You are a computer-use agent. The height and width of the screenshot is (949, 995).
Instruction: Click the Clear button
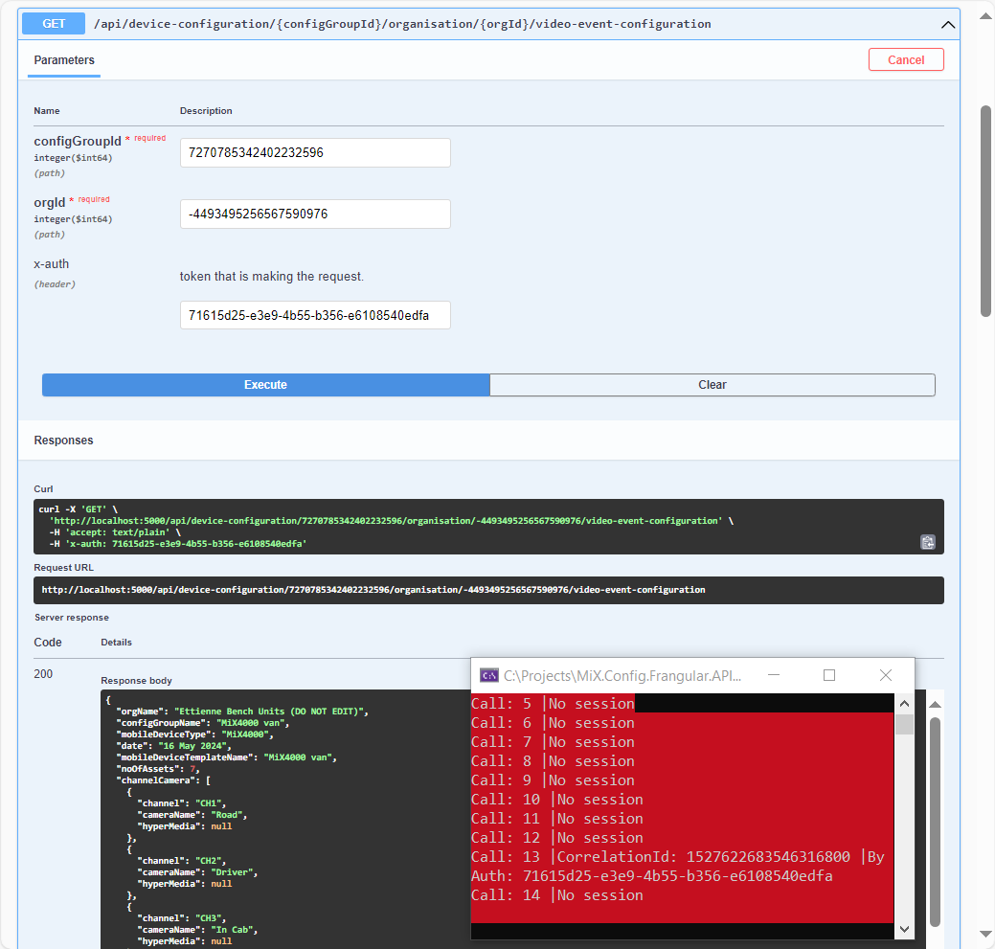coord(712,385)
